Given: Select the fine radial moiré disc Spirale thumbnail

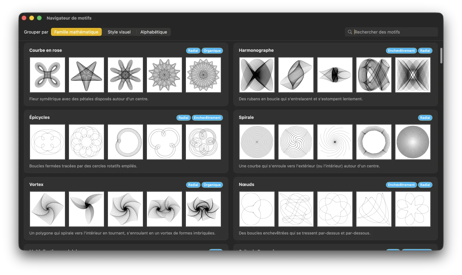Looking at the screenshot, I should point(257,142).
